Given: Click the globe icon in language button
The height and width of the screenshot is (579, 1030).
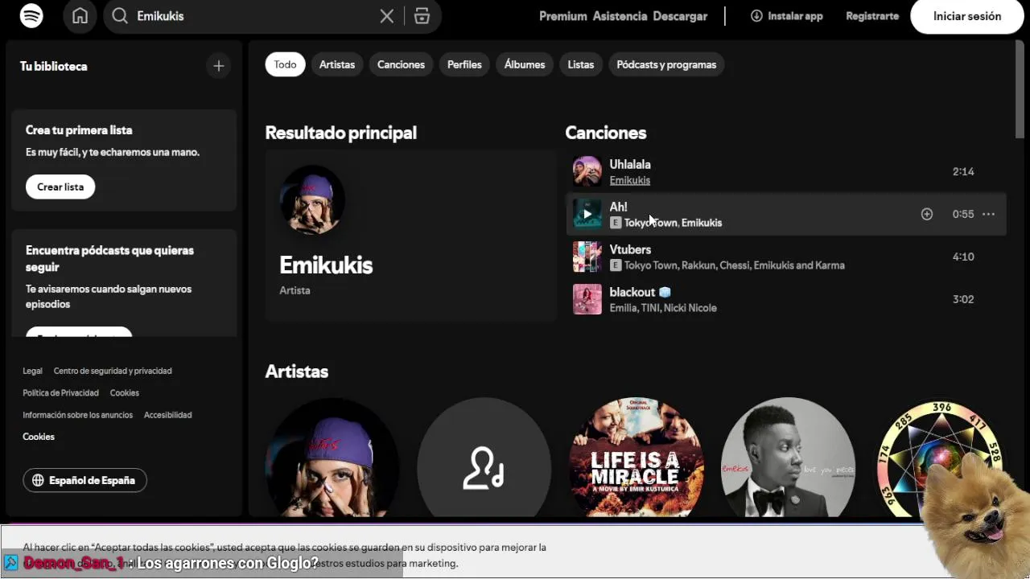Looking at the screenshot, I should pyautogui.click(x=38, y=480).
